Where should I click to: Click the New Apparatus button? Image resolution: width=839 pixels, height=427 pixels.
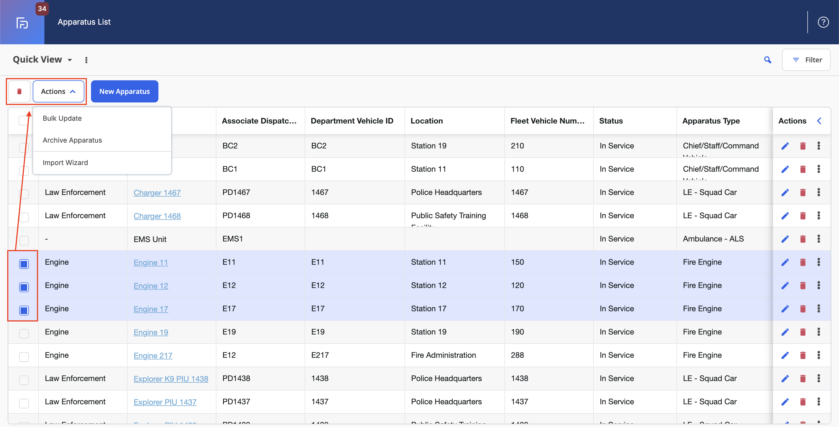[x=124, y=91]
